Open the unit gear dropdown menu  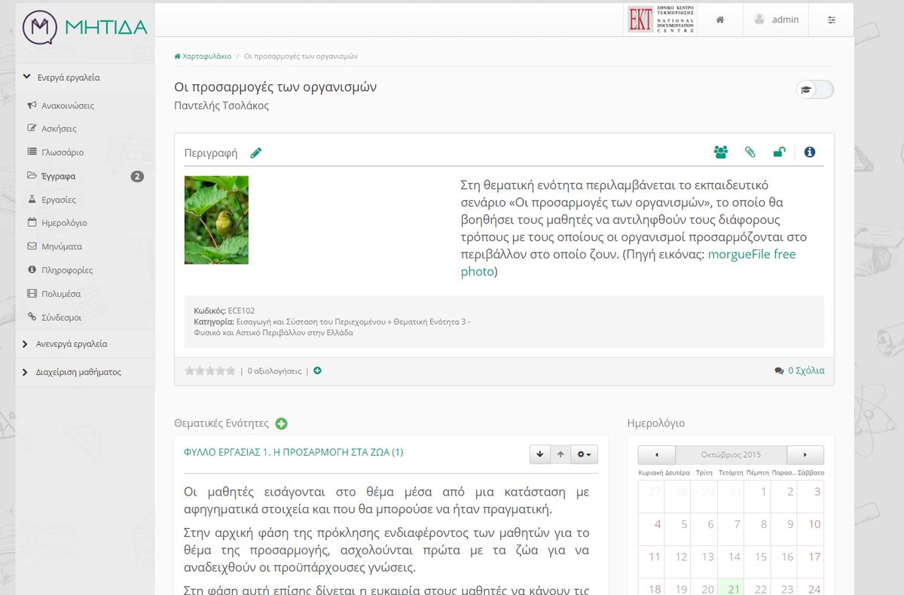pos(584,454)
